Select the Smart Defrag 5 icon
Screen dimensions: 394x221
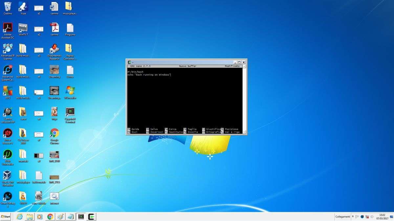click(8, 200)
